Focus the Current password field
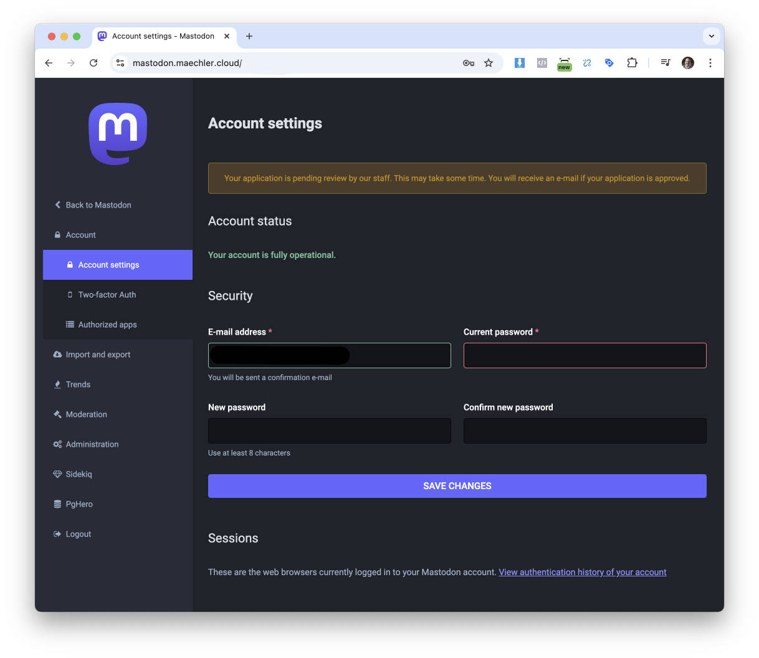Screen dimensions: 759x658 click(585, 356)
